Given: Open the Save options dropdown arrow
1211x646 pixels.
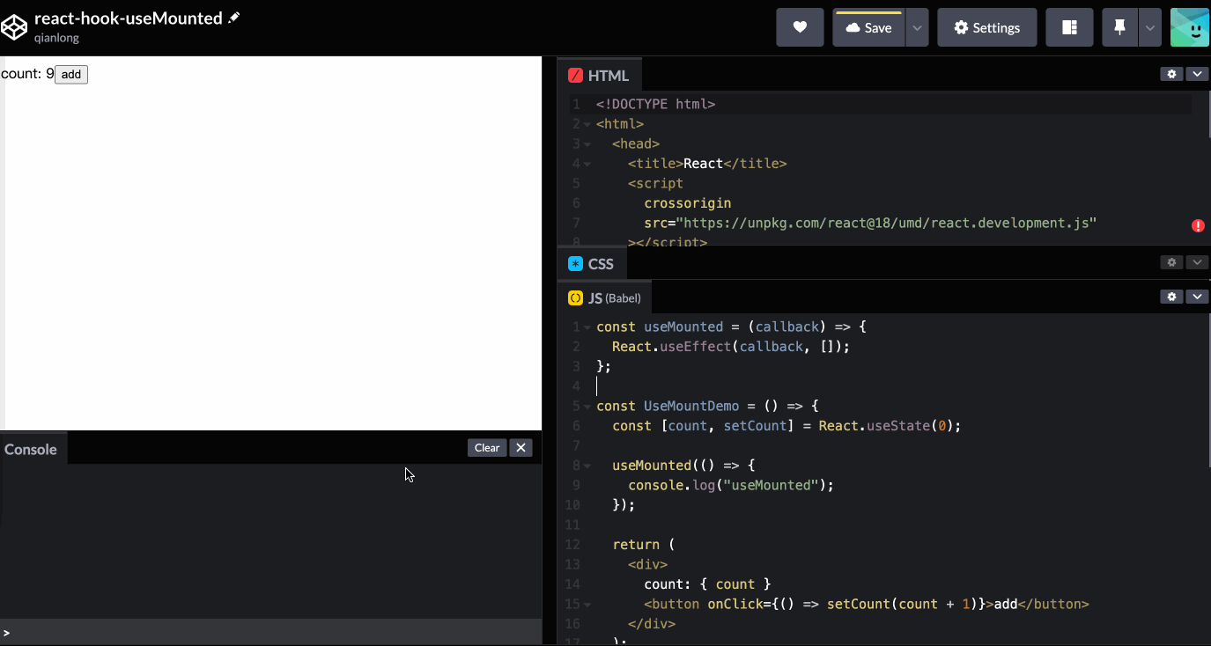Looking at the screenshot, I should 917,27.
